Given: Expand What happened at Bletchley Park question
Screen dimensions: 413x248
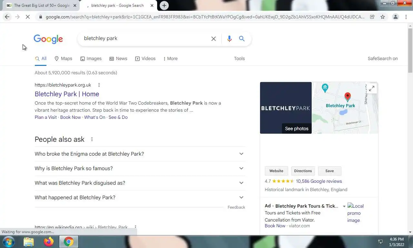Looking at the screenshot, I should tap(140, 198).
